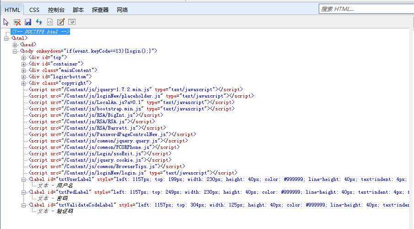Viewport: 414px width, 229px height.
Task: Select the label id="txtValidateCodeLabel" row
Action: tap(218, 205)
